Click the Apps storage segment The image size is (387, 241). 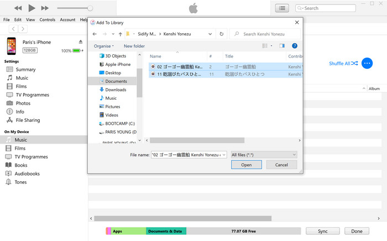(128, 231)
